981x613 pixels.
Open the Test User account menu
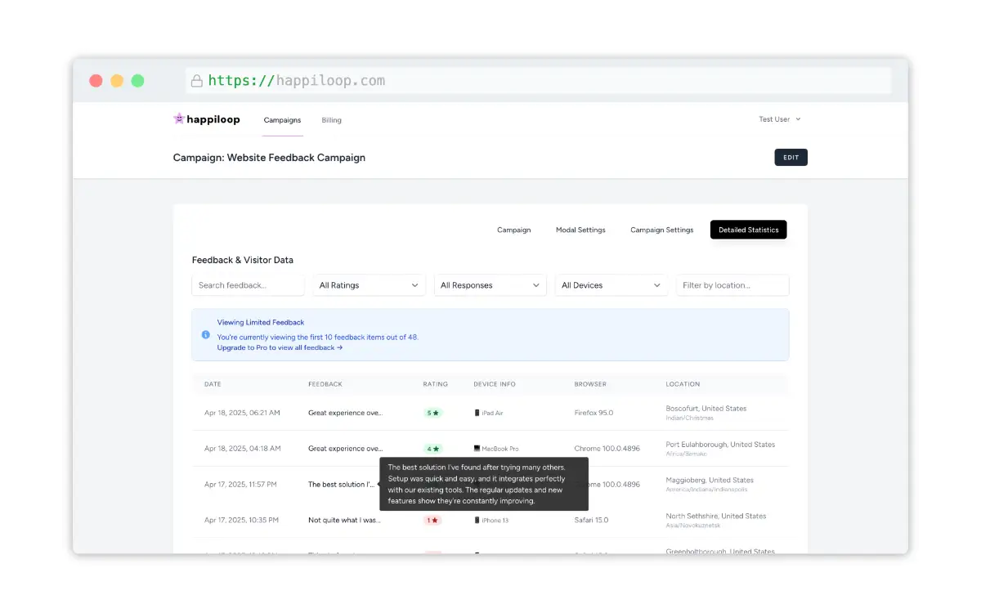point(779,119)
